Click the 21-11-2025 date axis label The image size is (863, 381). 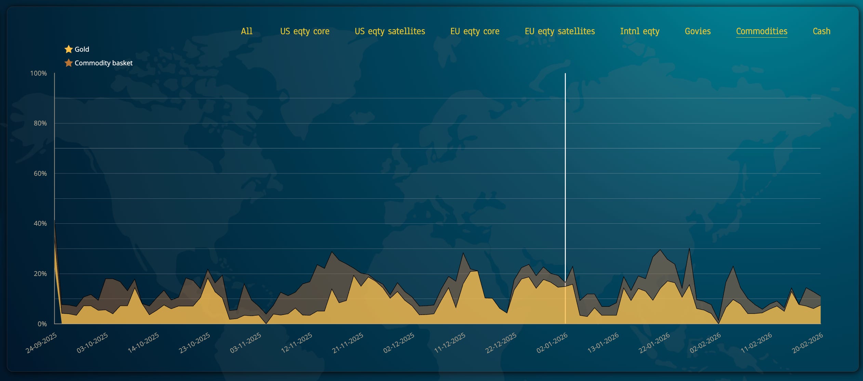click(348, 343)
